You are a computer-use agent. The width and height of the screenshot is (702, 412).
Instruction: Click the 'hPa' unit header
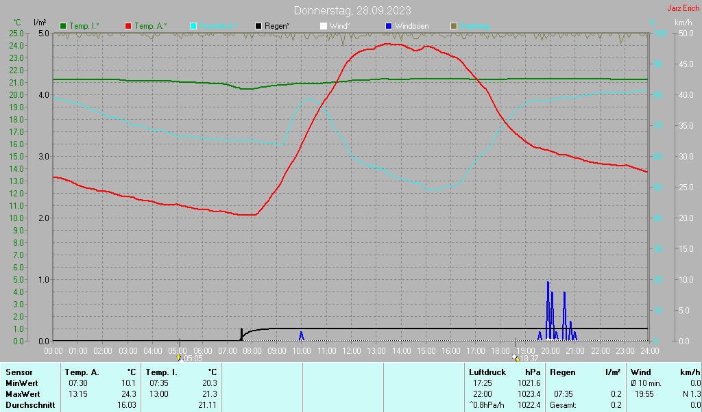point(533,372)
